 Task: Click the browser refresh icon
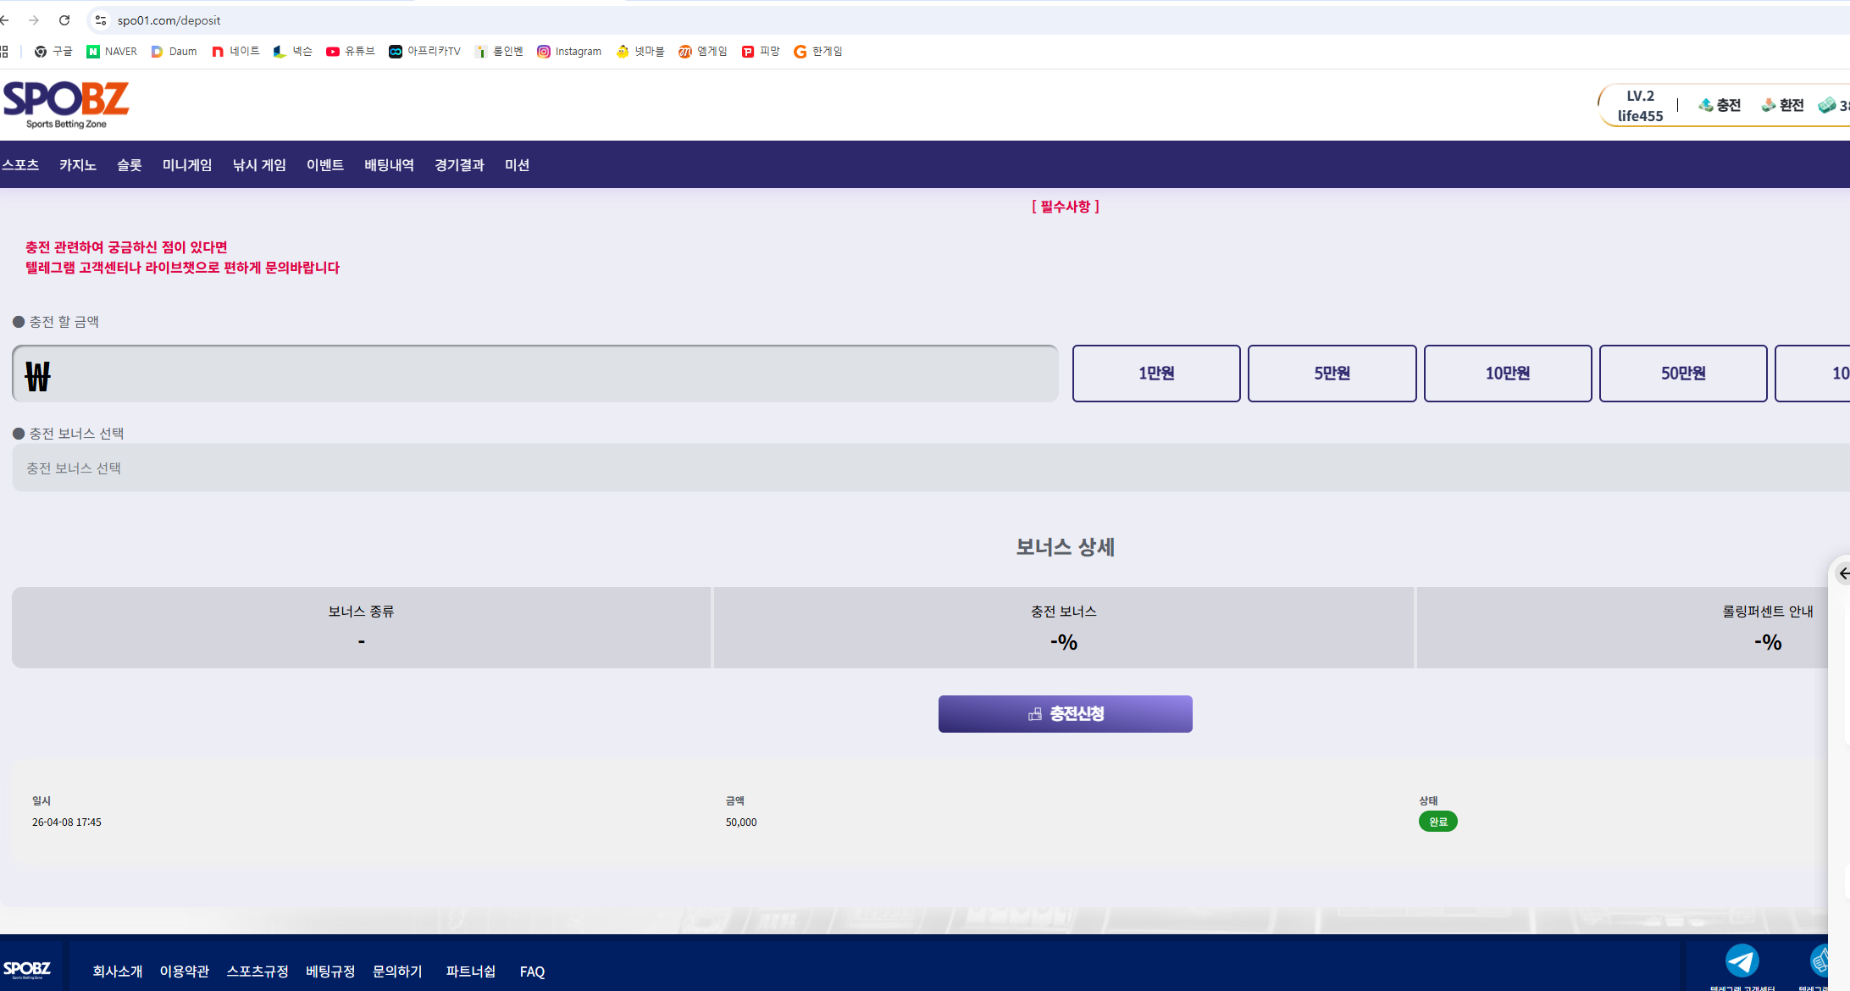64,19
